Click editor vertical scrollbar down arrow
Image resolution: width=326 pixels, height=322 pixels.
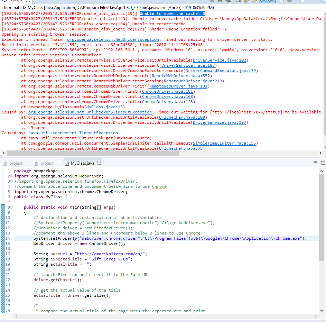click(322, 311)
